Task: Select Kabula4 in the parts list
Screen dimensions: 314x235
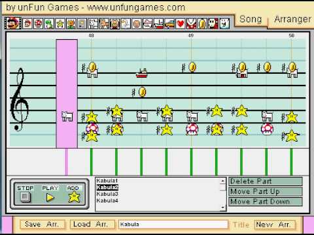Action: [107, 200]
